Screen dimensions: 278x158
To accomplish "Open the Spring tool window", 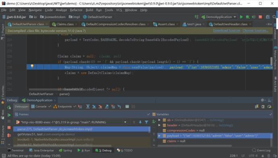I will 66,150.
